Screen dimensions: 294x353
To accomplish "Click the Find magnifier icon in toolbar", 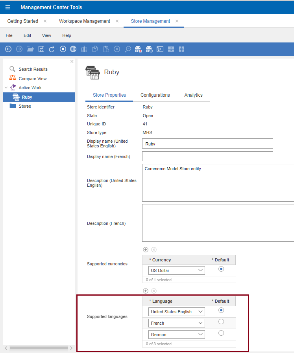I will coord(128,49).
